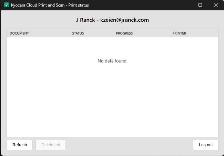
Task: Sort jobs by the STATUS column
Action: coord(78,33)
